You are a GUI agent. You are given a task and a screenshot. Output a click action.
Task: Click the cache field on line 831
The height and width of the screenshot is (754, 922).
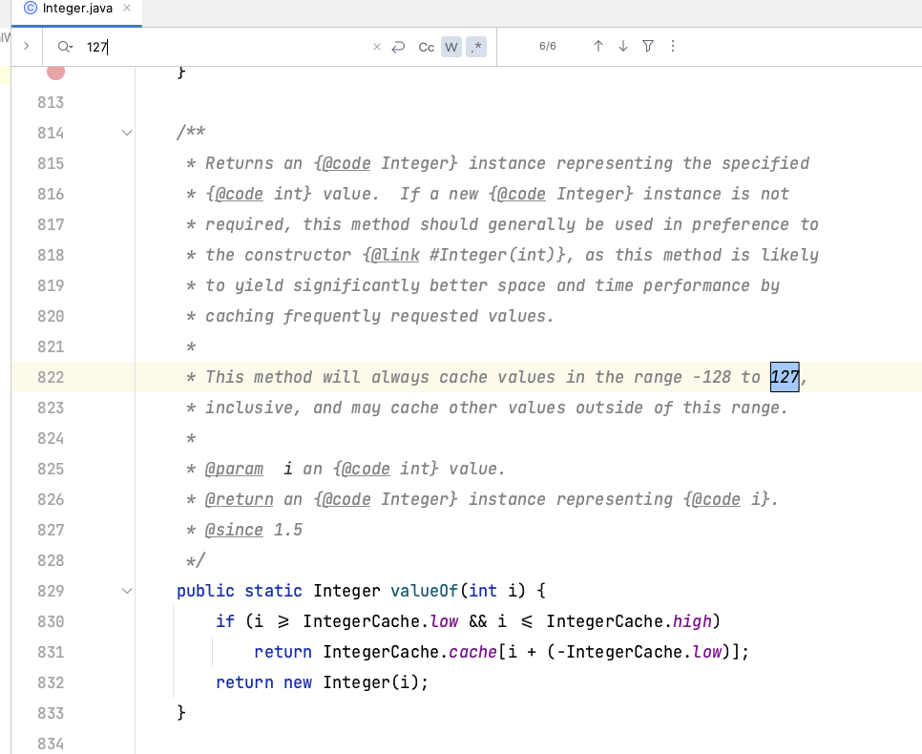472,652
